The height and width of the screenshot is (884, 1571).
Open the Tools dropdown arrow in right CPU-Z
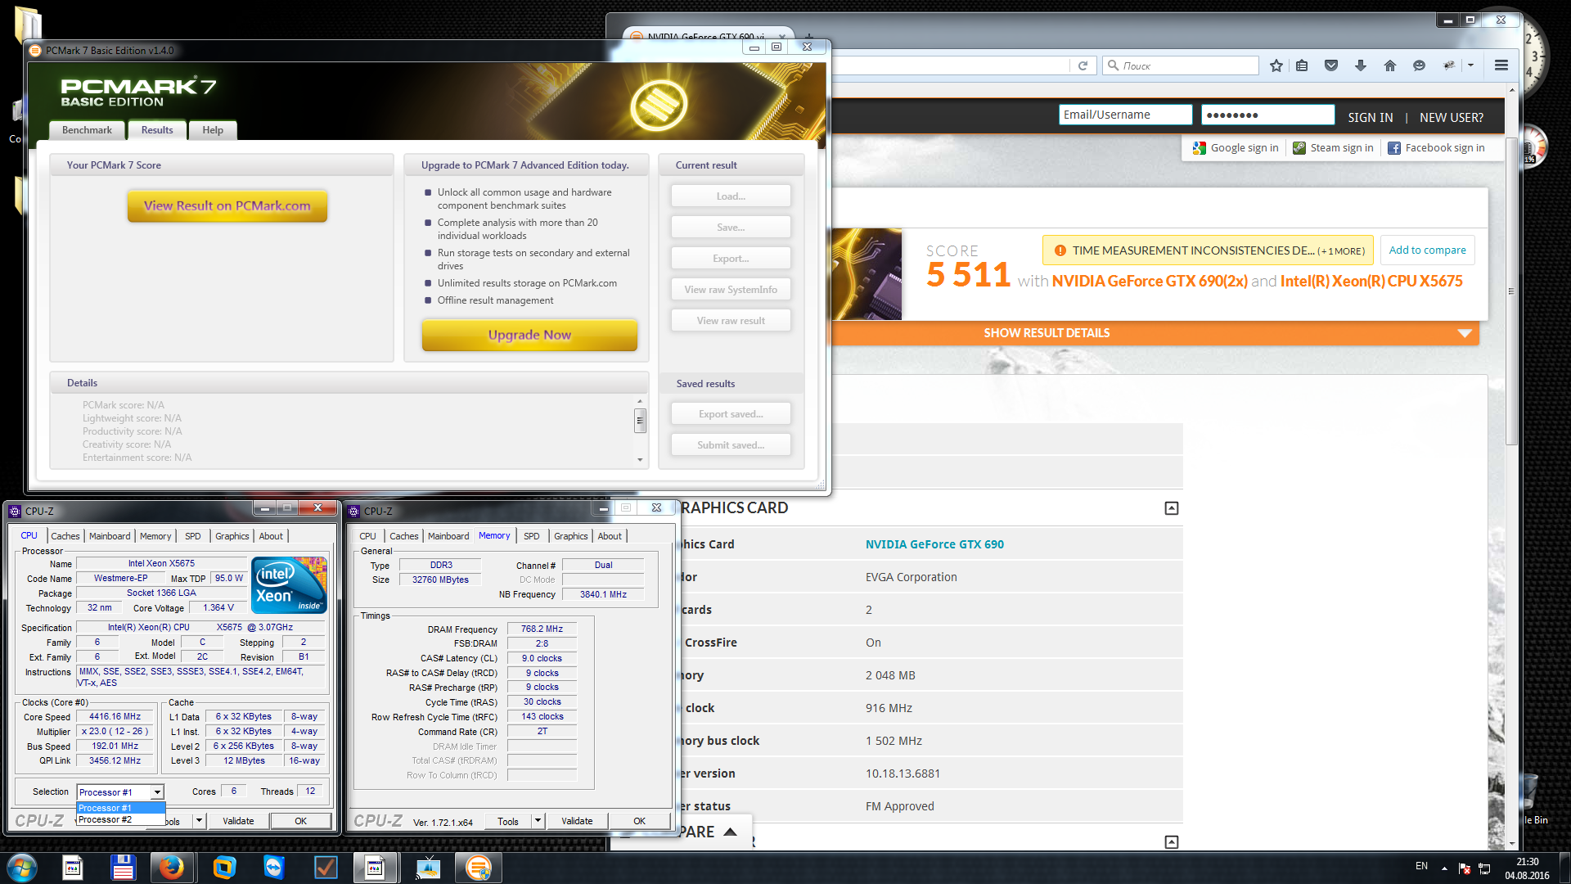[538, 821]
